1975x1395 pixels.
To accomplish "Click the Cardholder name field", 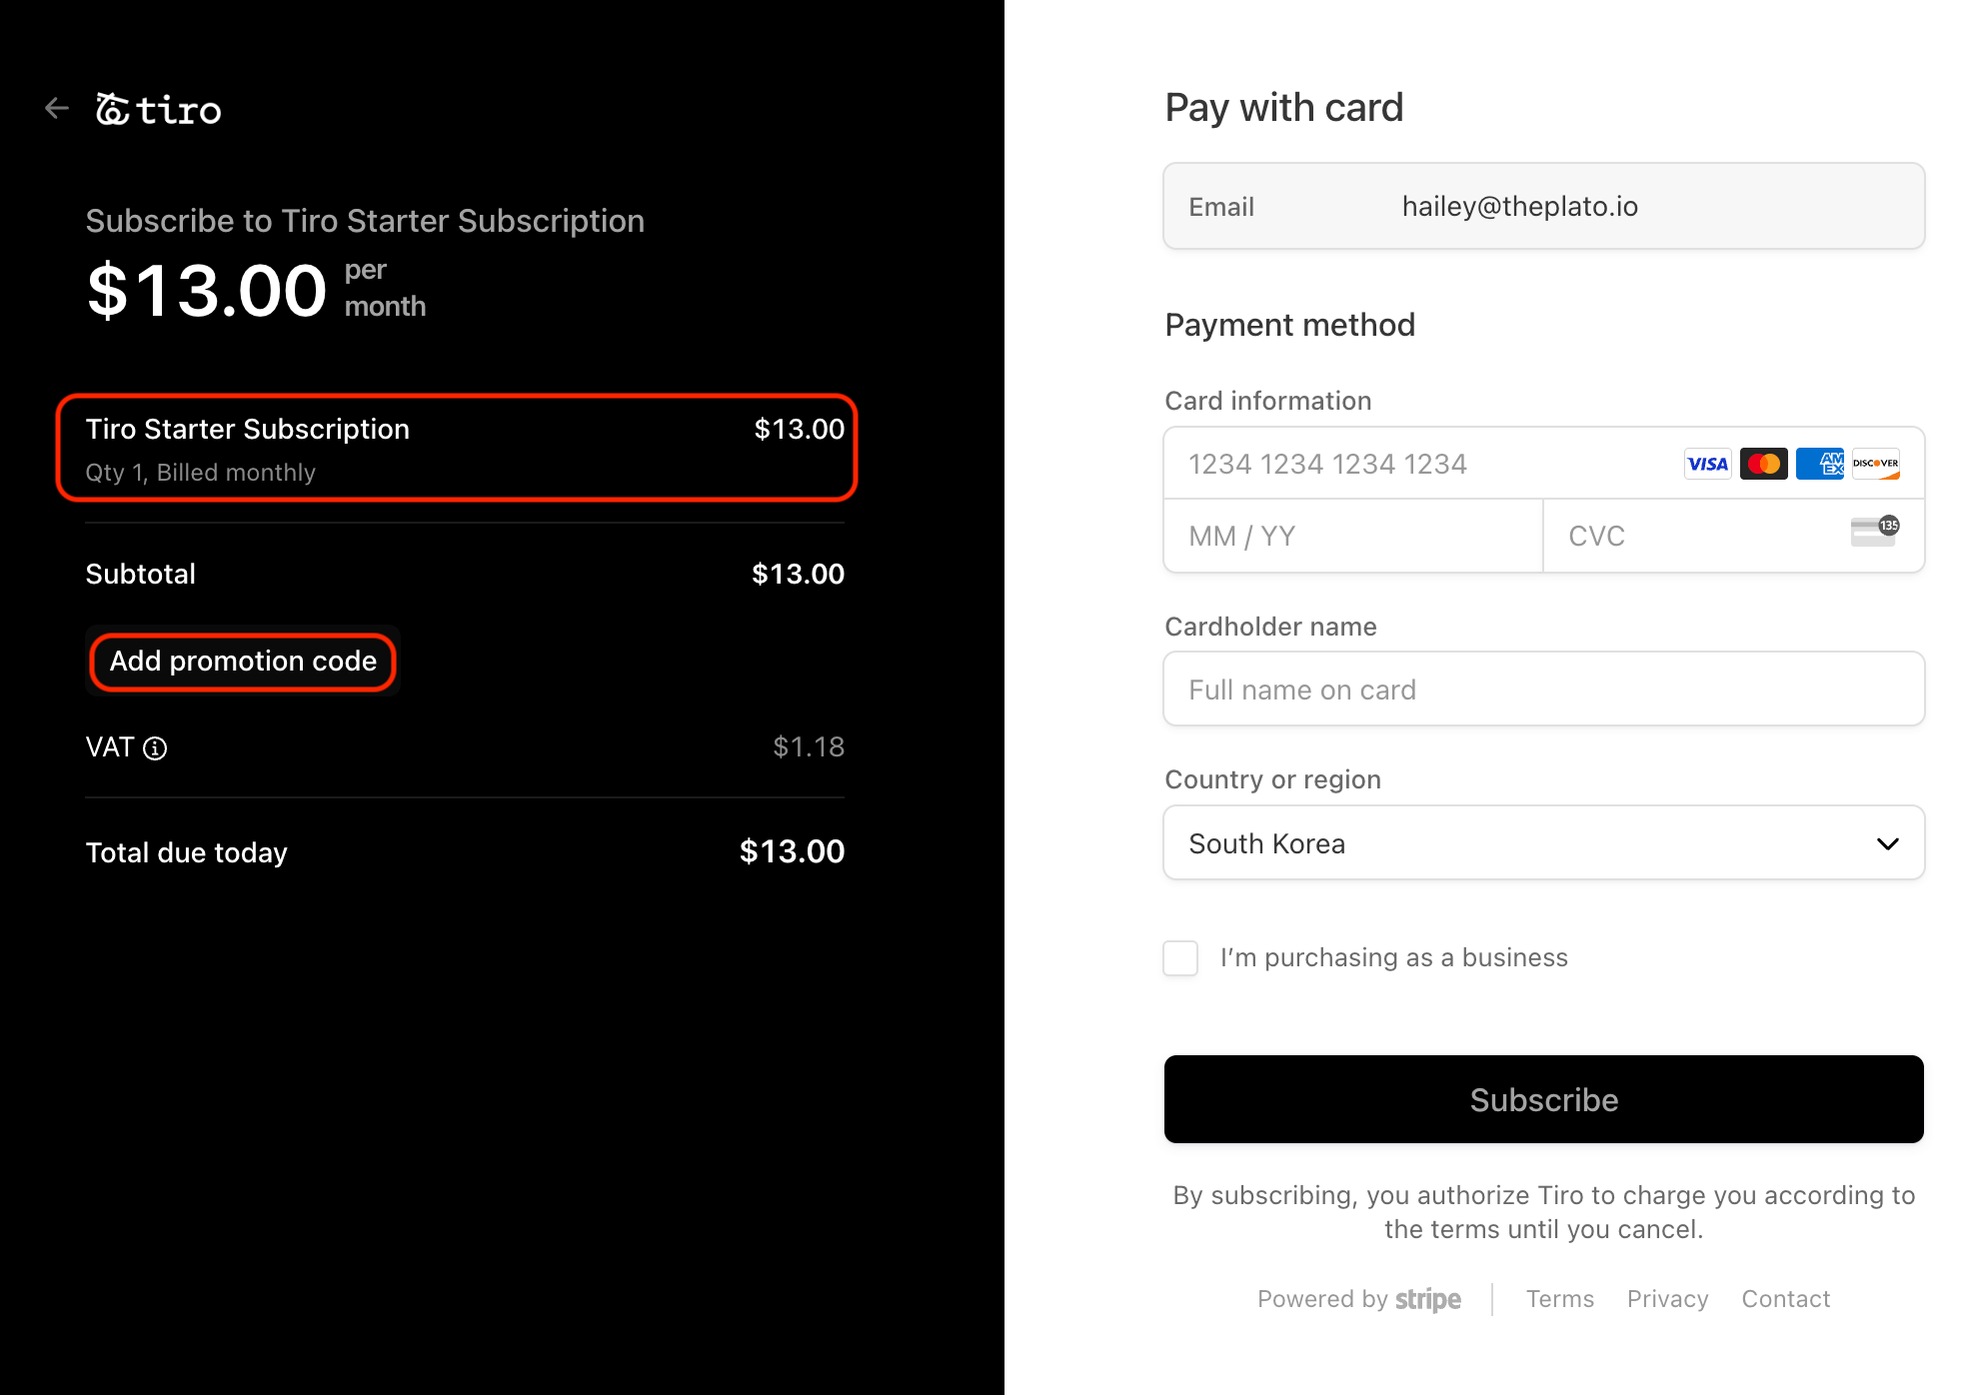I will tap(1543, 690).
